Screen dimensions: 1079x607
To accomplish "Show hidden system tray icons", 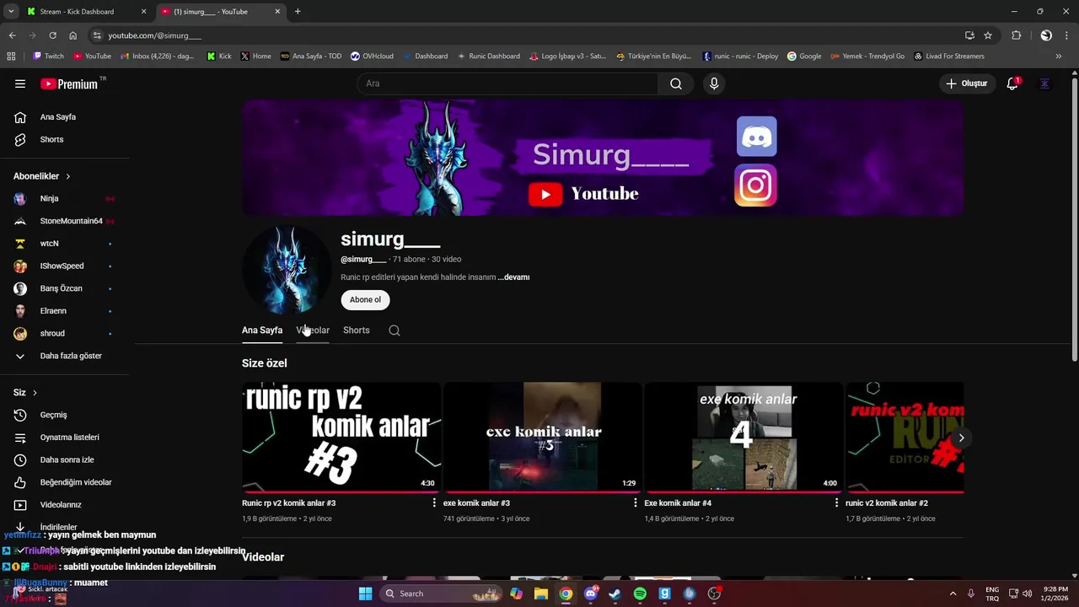I will (953, 594).
